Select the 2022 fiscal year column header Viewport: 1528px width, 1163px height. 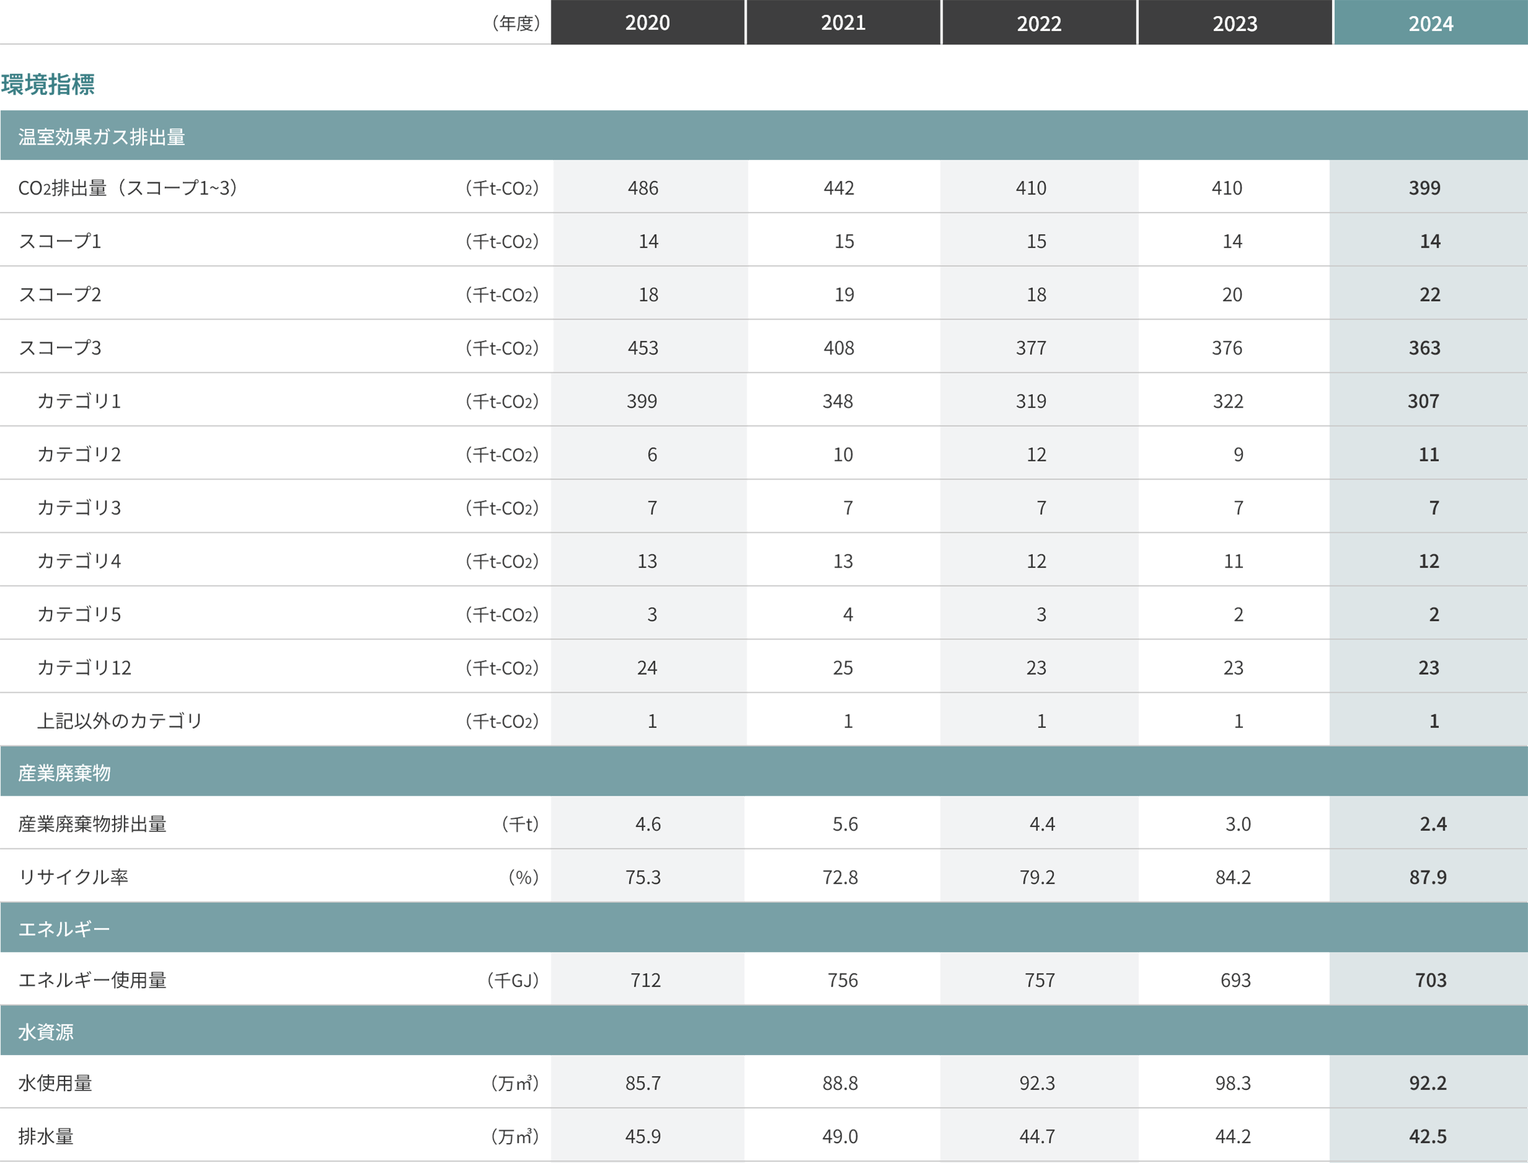(x=1039, y=22)
